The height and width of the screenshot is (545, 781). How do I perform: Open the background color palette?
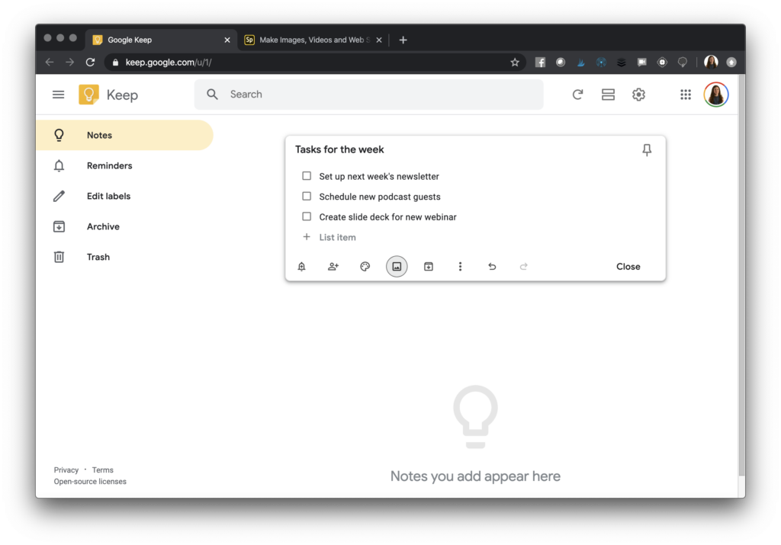[365, 266]
